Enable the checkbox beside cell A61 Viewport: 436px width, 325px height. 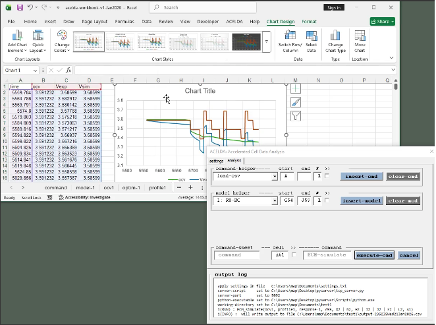292,255
